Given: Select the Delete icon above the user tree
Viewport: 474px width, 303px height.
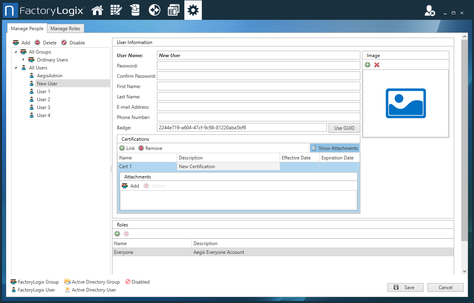Looking at the screenshot, I should point(45,42).
